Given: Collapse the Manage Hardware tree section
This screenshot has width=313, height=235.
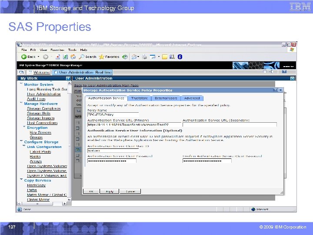Looking at the screenshot, I should 21,103.
